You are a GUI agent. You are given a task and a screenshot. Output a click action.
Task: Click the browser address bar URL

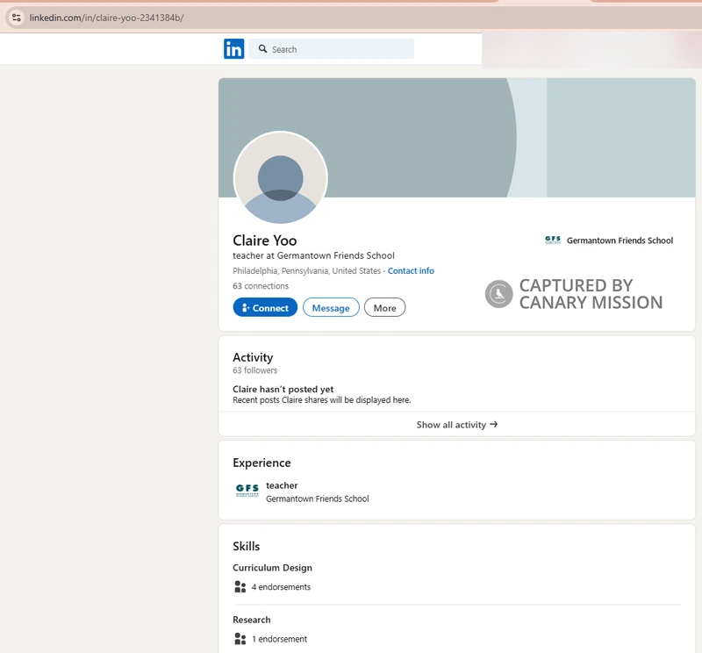tap(106, 18)
